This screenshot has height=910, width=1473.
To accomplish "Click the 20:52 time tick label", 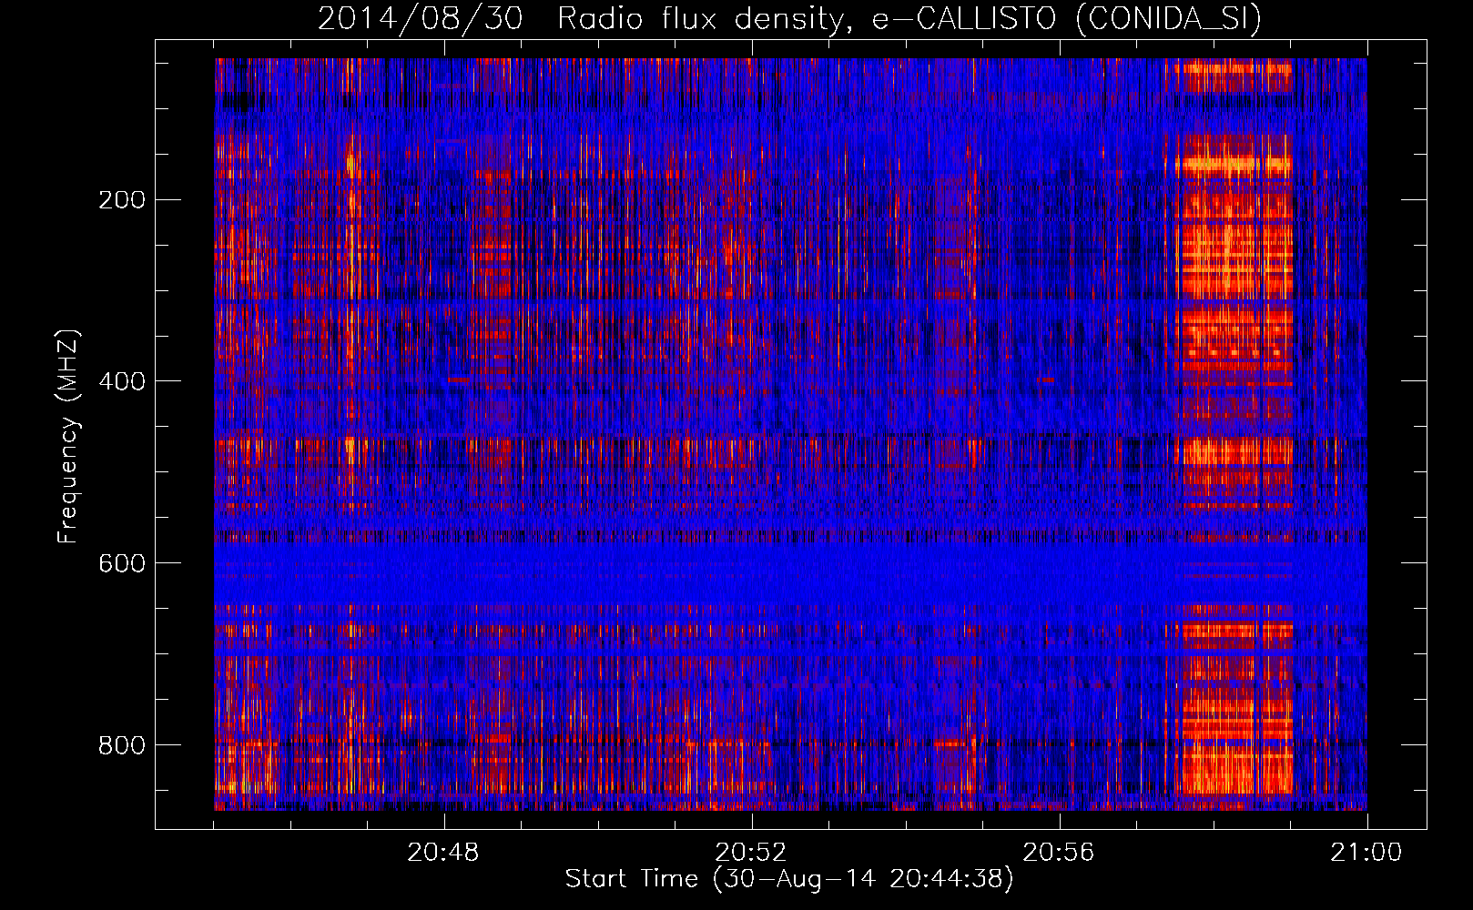I will coord(751,853).
